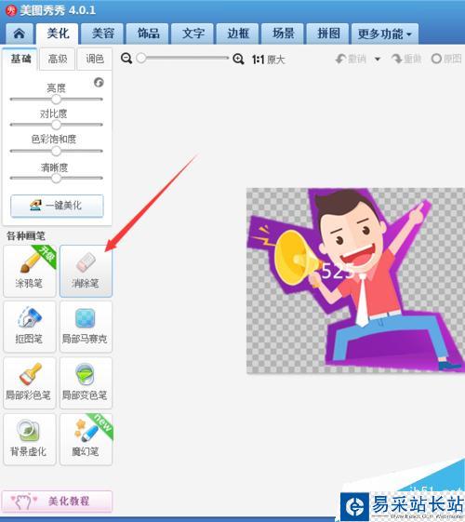The image size is (465, 522).
Task: Select the 魔幻笔 magic pen tool
Action: [x=86, y=439]
